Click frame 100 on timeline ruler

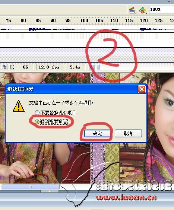84,20
